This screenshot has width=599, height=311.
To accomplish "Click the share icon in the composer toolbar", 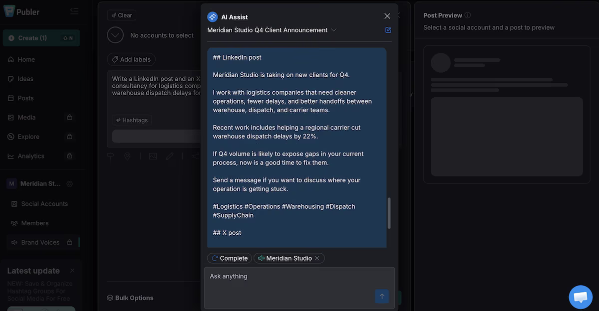I will click(x=196, y=156).
